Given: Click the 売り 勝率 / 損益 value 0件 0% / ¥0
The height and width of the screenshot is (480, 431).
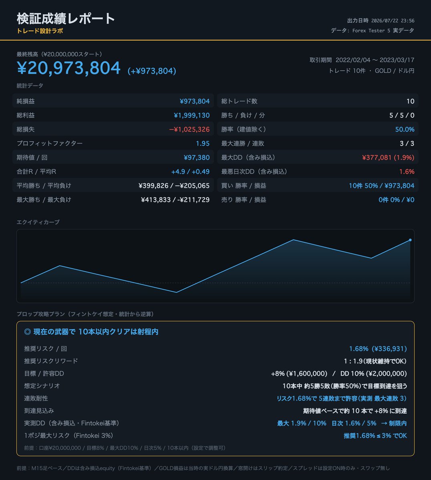Looking at the screenshot, I should [x=397, y=200].
